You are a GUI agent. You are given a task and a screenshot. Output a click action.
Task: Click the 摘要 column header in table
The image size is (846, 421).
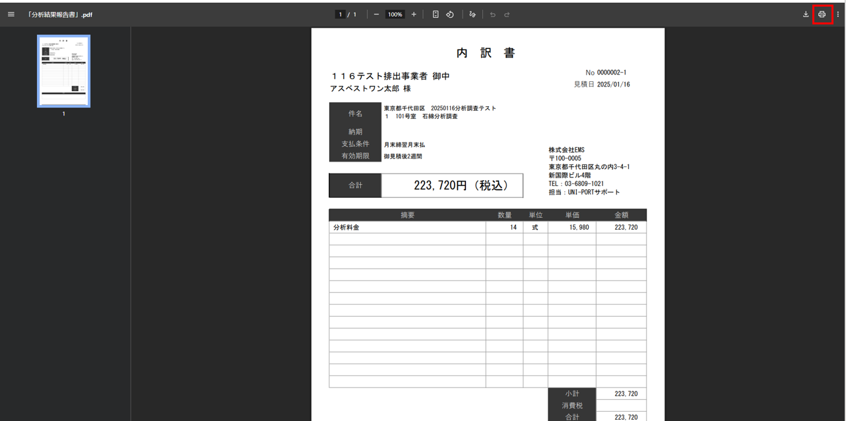click(407, 215)
